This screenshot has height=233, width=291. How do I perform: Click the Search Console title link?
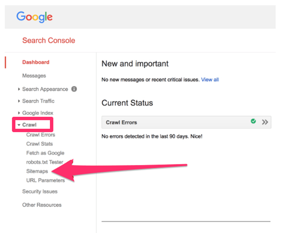pyautogui.click(x=48, y=41)
